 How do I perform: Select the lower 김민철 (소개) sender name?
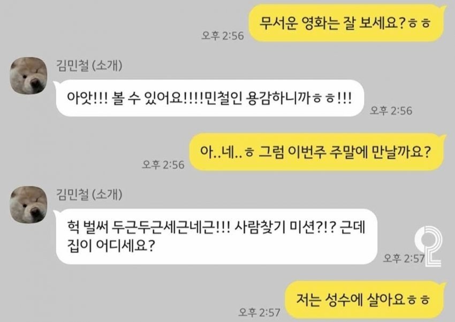click(x=89, y=194)
